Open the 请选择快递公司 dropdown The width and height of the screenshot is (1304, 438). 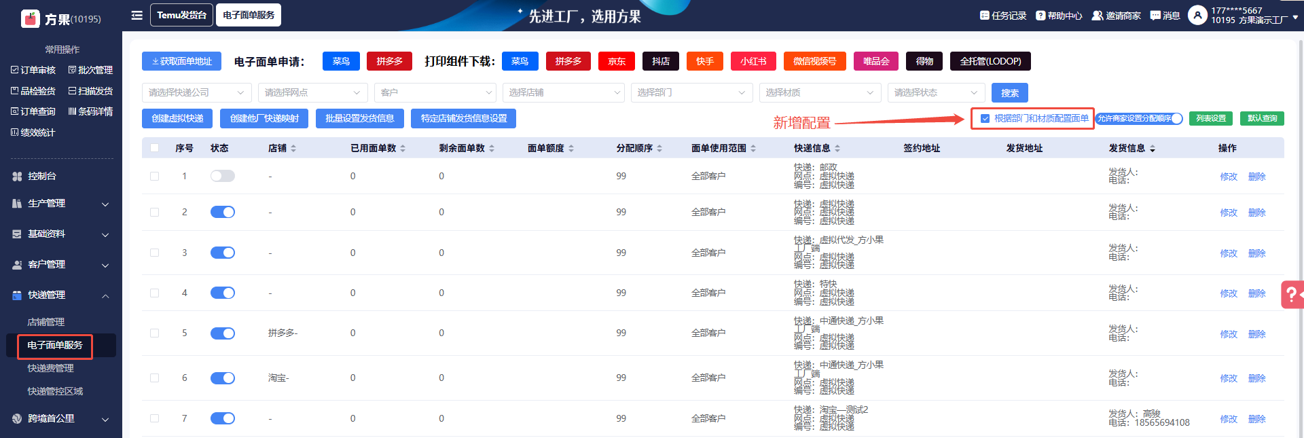click(196, 92)
